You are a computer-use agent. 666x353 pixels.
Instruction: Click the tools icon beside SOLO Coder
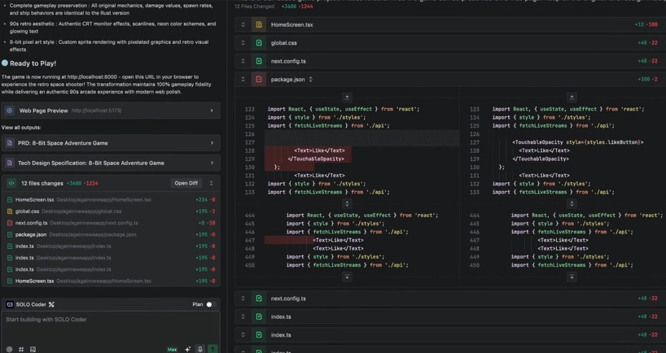point(51,305)
